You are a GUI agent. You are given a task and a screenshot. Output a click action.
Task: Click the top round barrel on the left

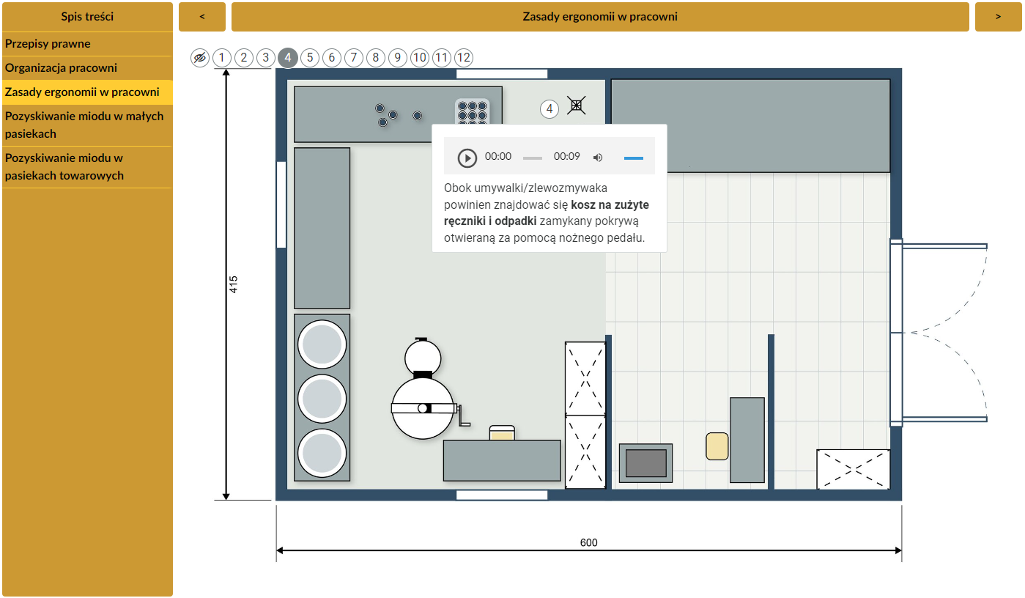322,344
